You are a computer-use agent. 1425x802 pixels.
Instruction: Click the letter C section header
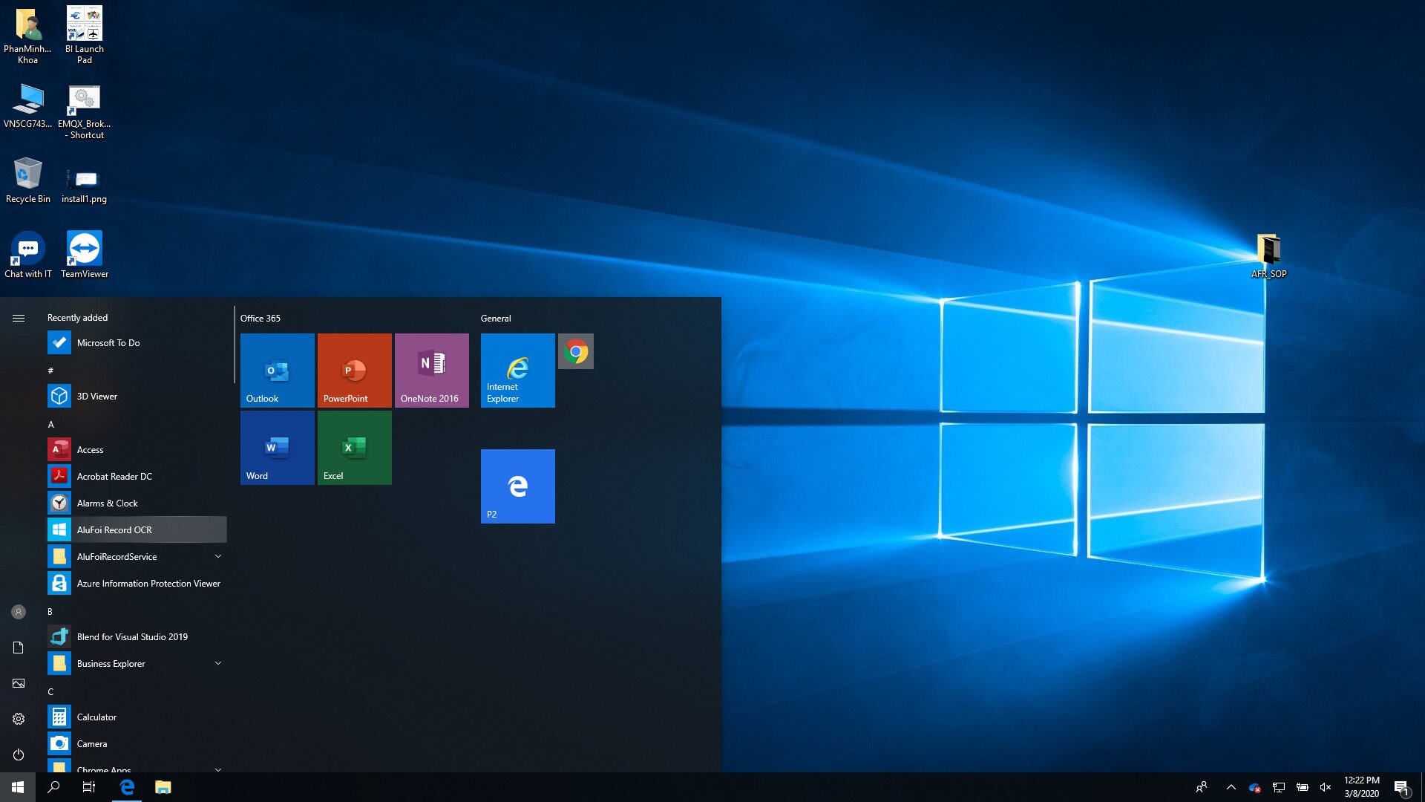click(x=50, y=692)
